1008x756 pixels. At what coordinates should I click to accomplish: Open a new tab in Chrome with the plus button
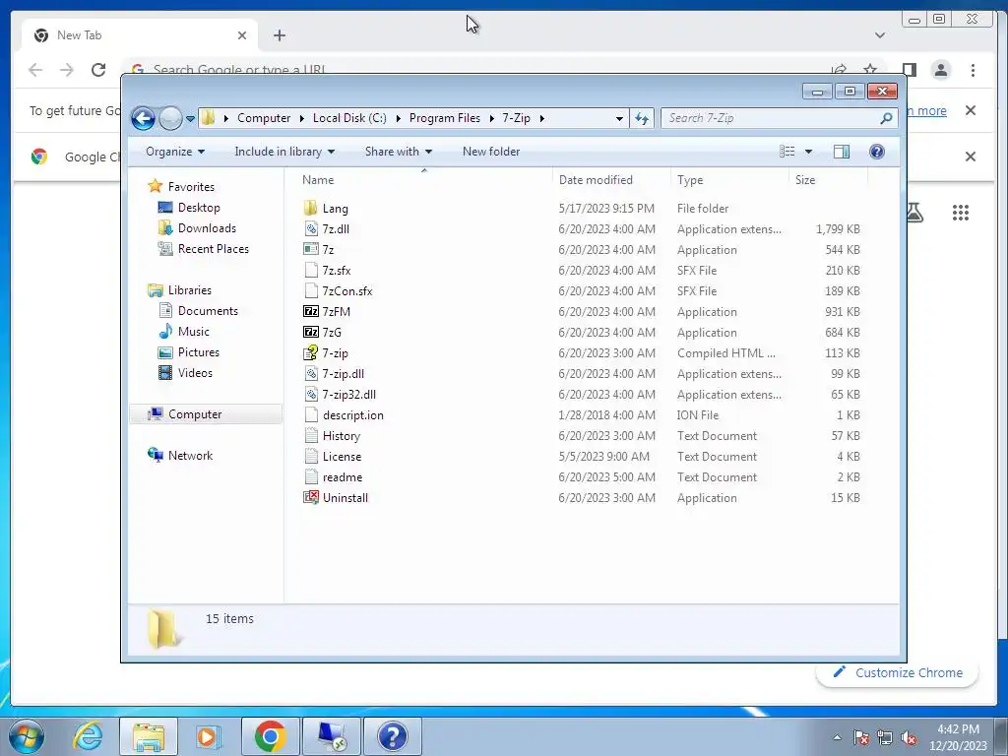(x=279, y=35)
